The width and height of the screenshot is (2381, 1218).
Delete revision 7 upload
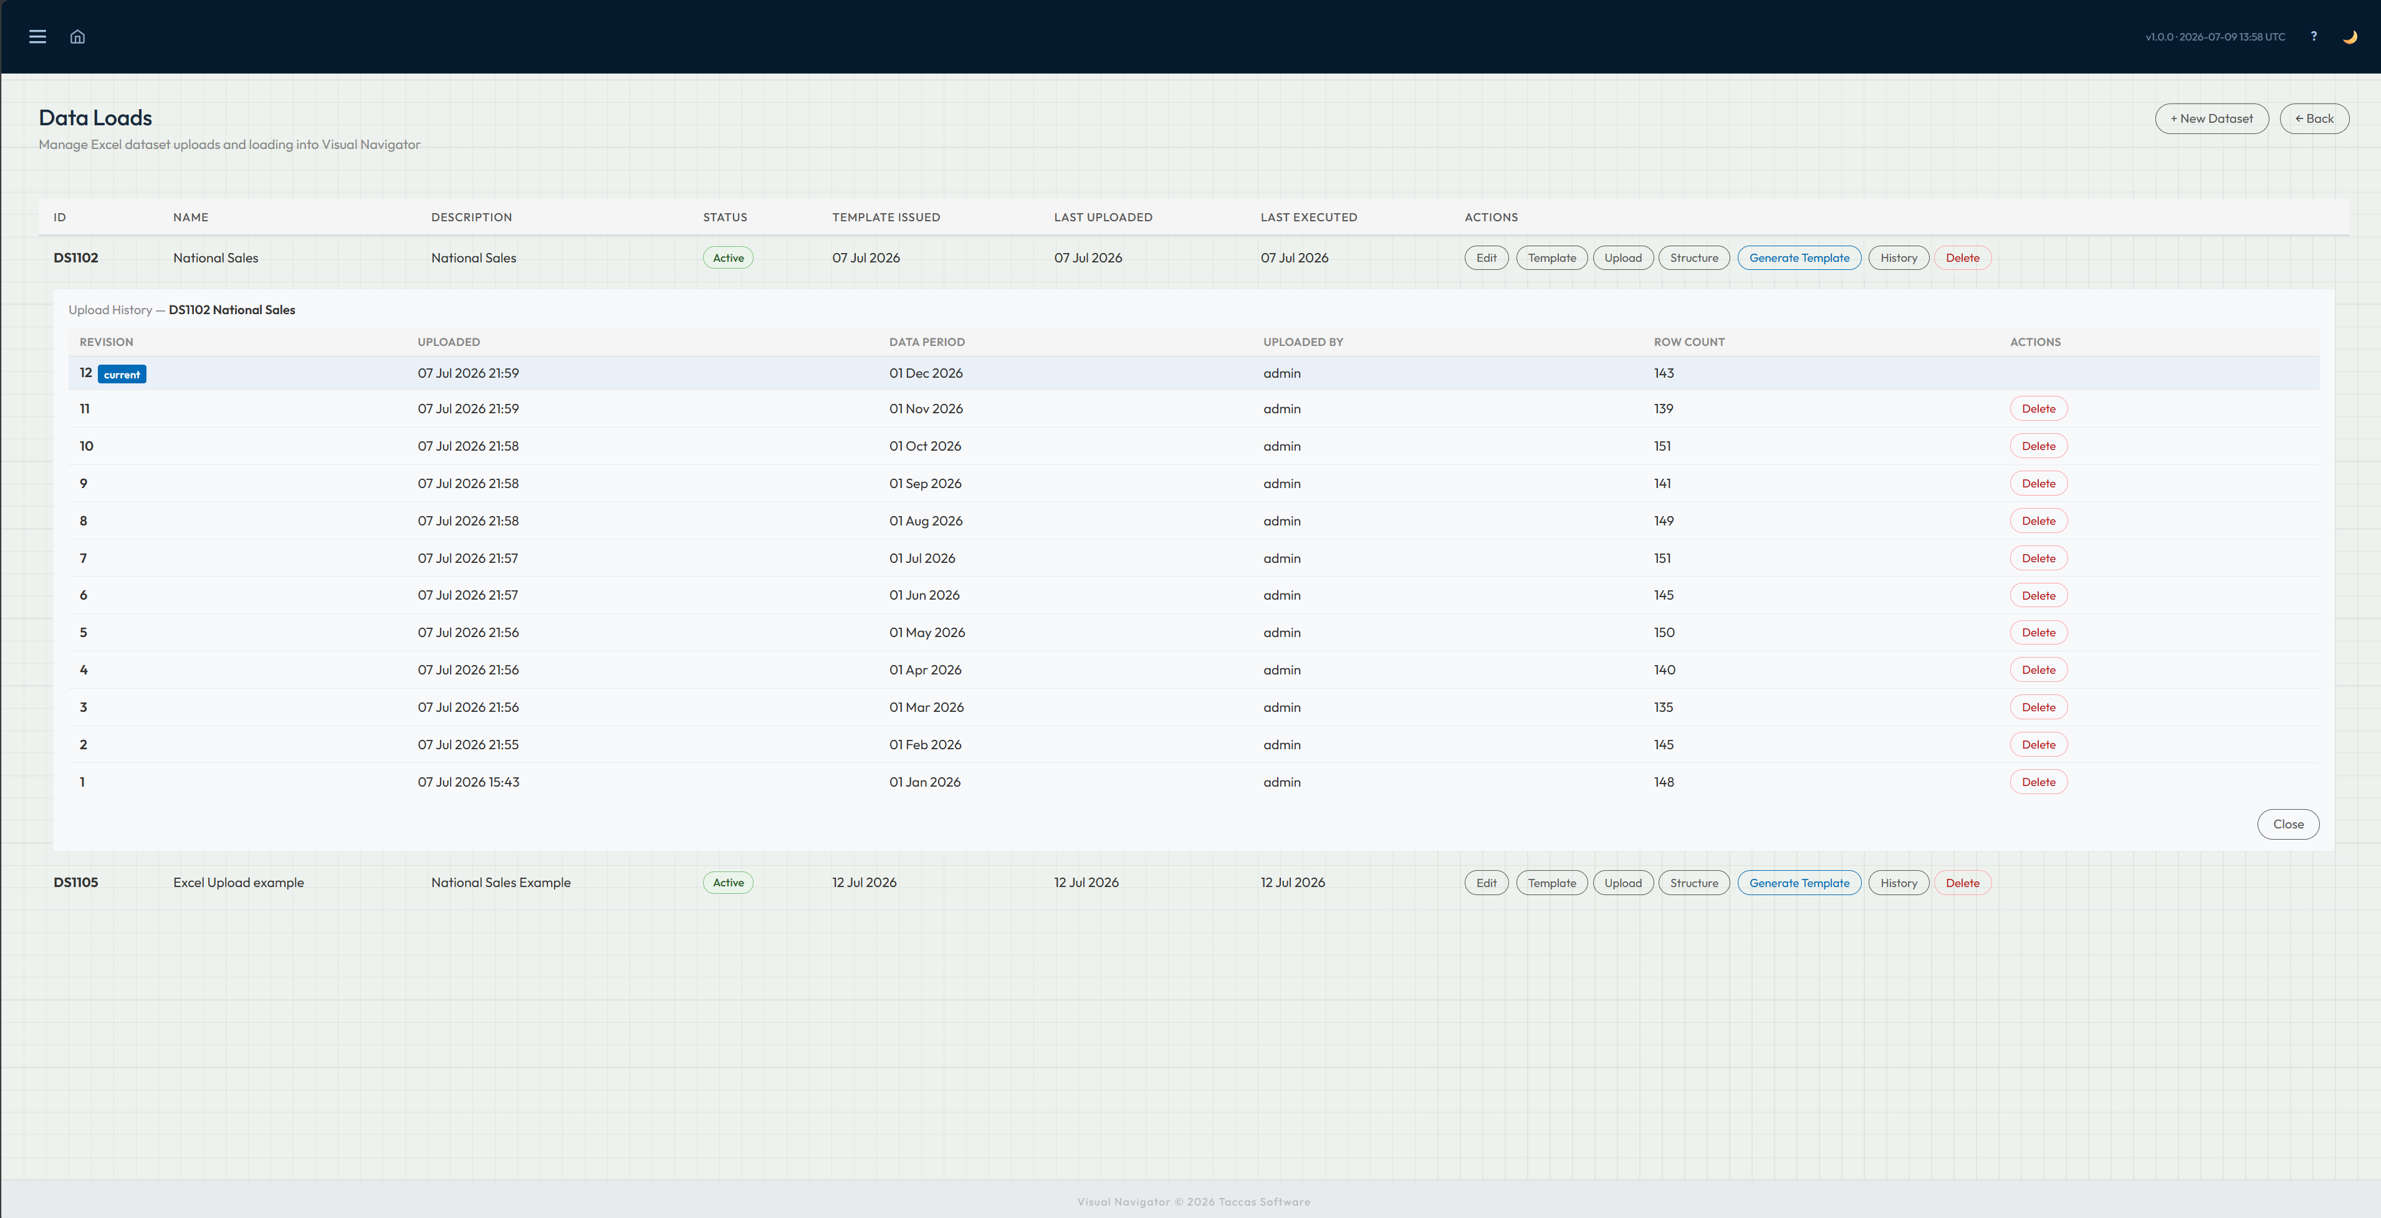[x=2038, y=558]
